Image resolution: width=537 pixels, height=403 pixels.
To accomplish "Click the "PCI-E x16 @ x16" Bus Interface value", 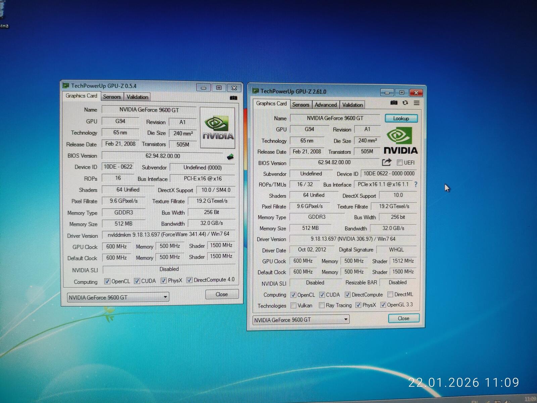I will click(203, 179).
